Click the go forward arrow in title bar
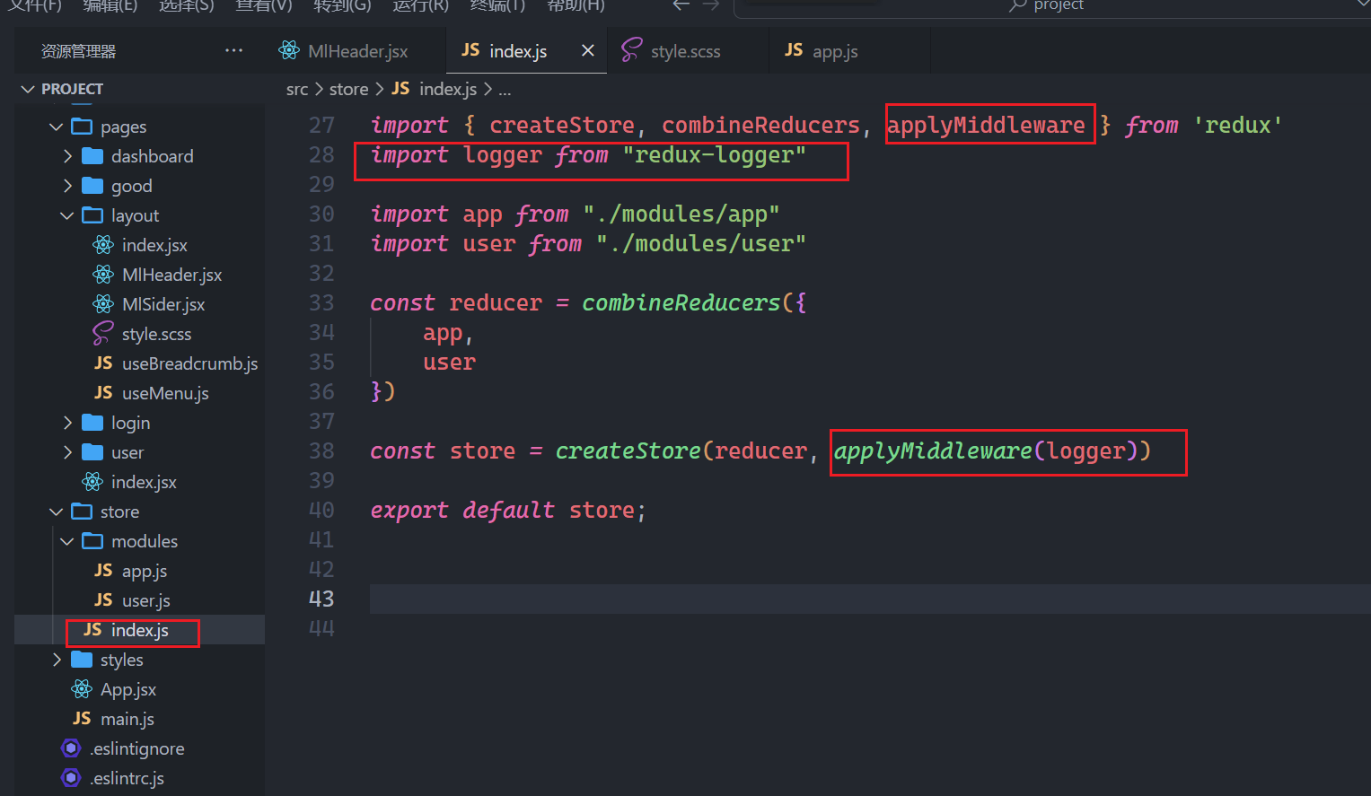This screenshot has height=796, width=1371. (711, 5)
